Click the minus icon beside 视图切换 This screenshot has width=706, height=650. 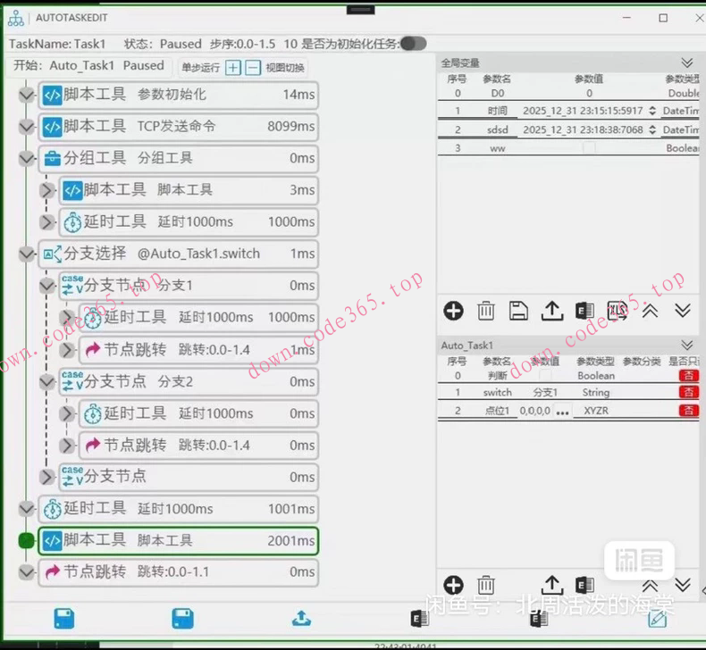pos(253,68)
